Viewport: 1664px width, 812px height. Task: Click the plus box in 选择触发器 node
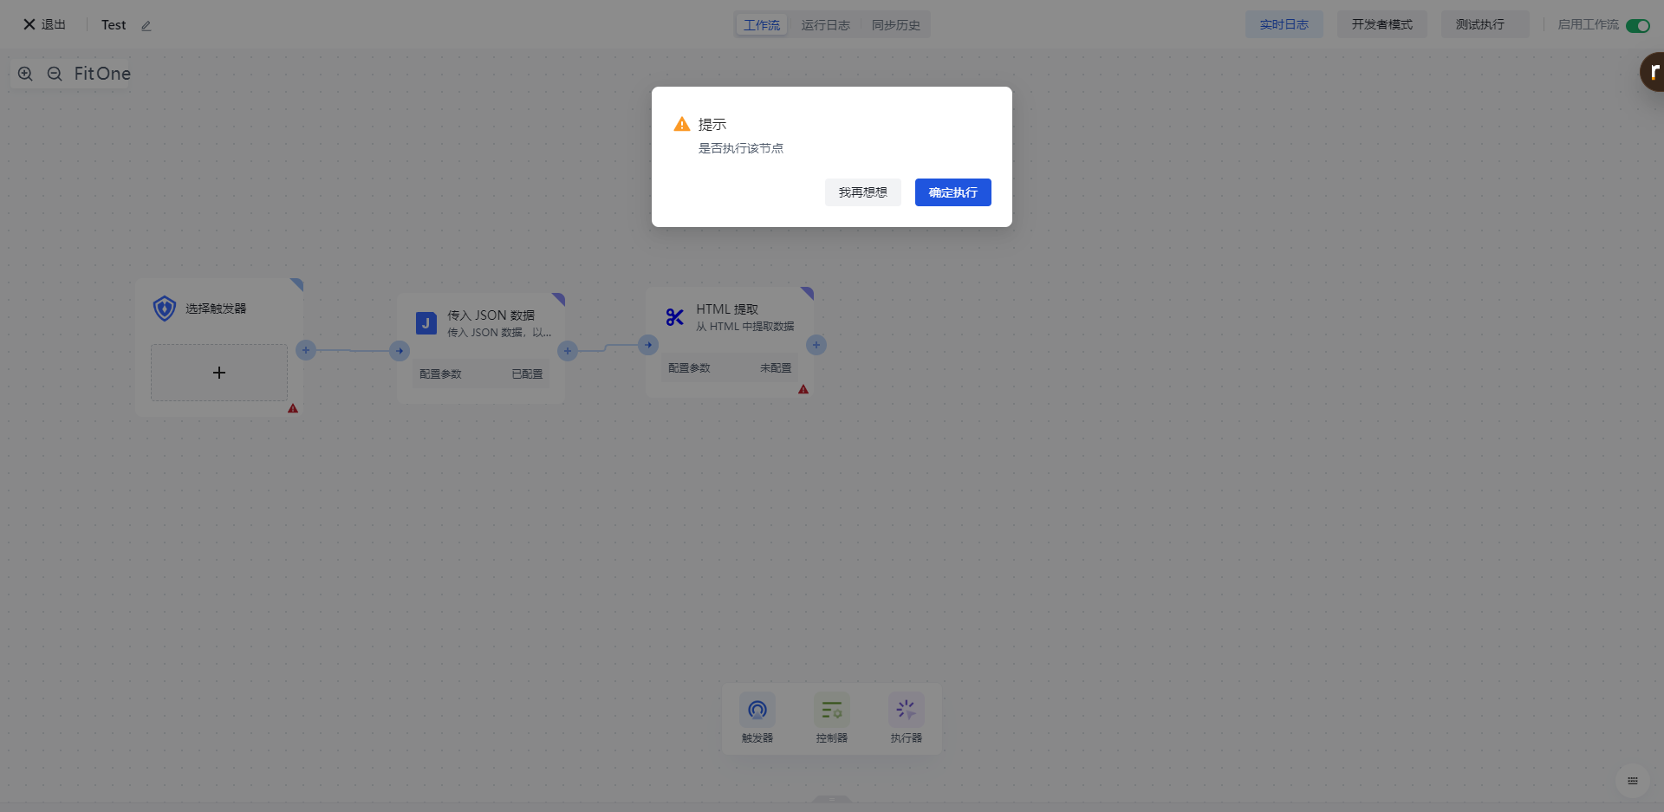point(219,373)
